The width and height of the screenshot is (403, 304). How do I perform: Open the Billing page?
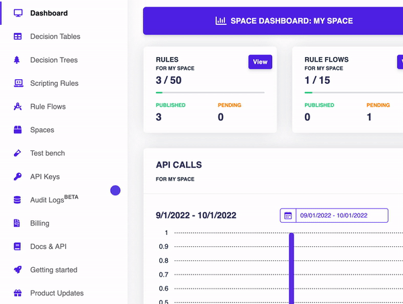click(x=40, y=223)
